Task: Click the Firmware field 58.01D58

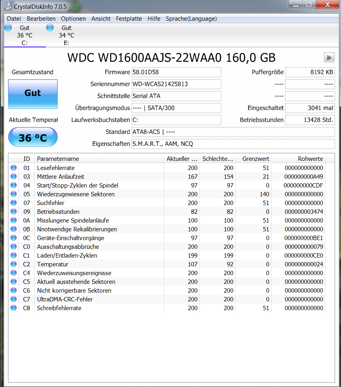Action: 176,72
